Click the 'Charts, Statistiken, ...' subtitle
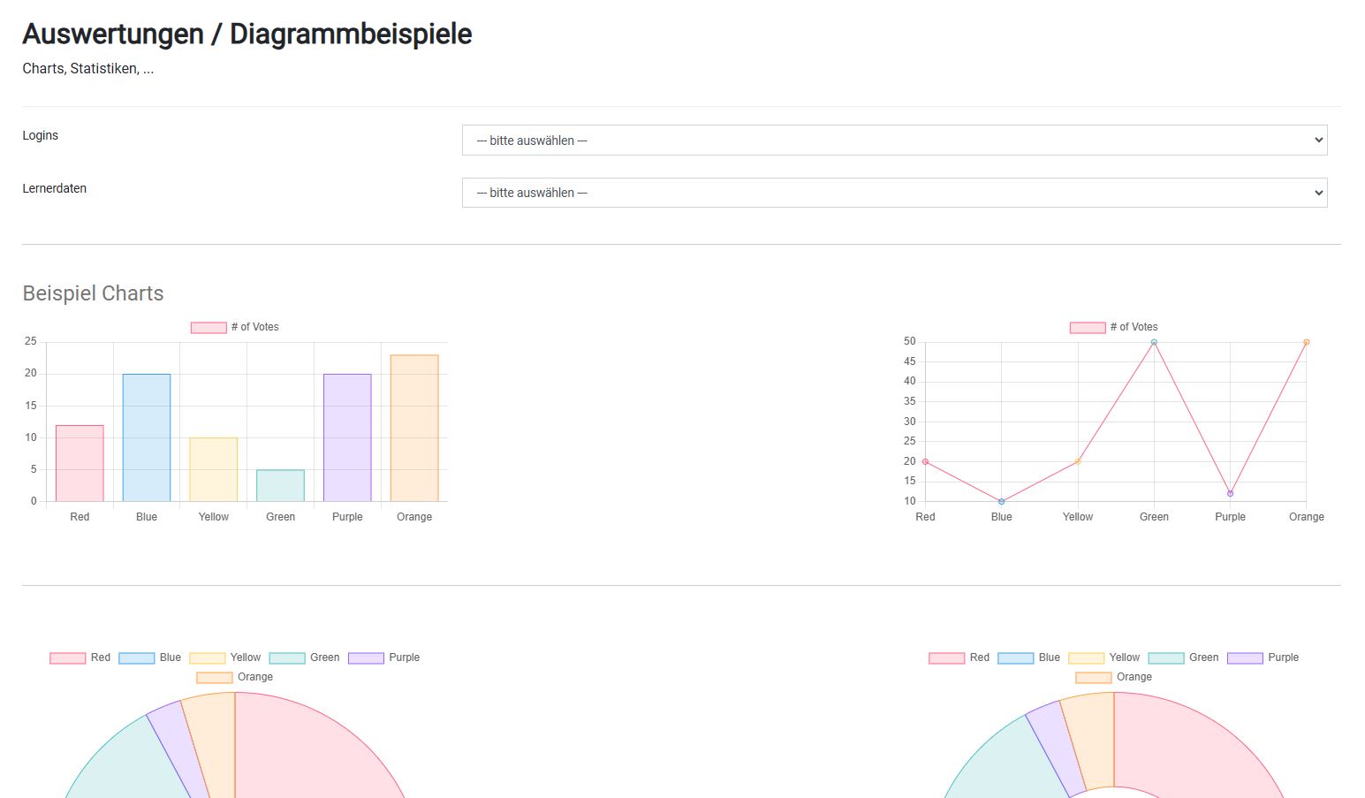The width and height of the screenshot is (1365, 798). [x=88, y=69]
